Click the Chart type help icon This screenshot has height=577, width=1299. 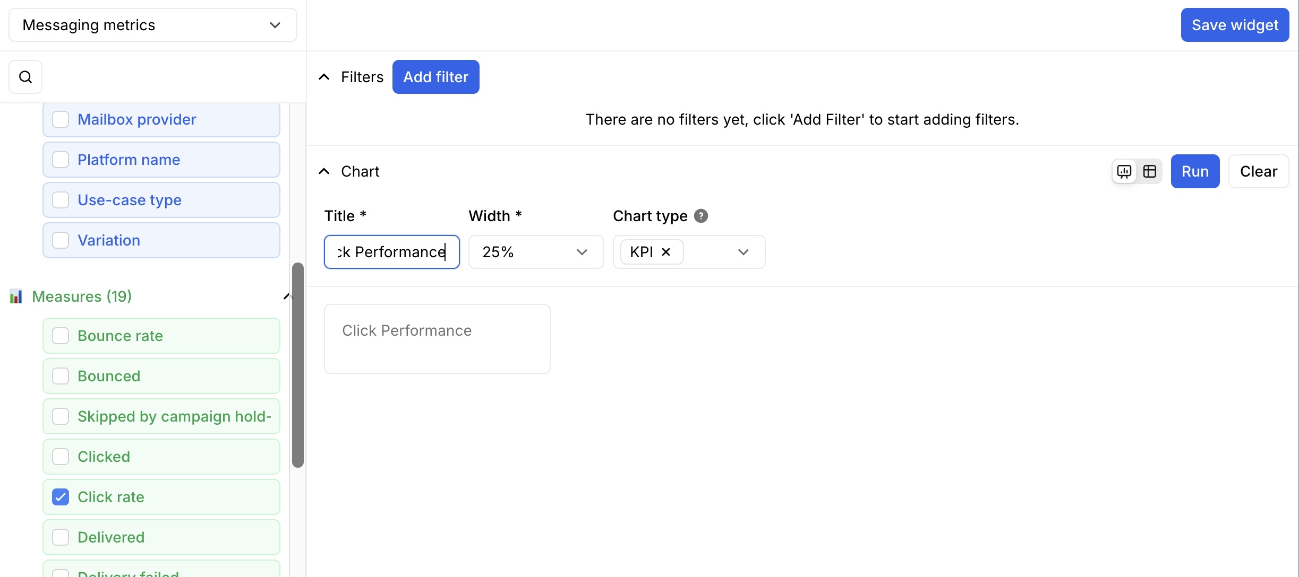click(x=701, y=216)
